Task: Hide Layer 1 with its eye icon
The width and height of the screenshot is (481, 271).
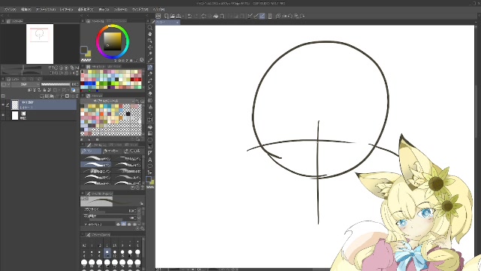Action: [x=3, y=105]
